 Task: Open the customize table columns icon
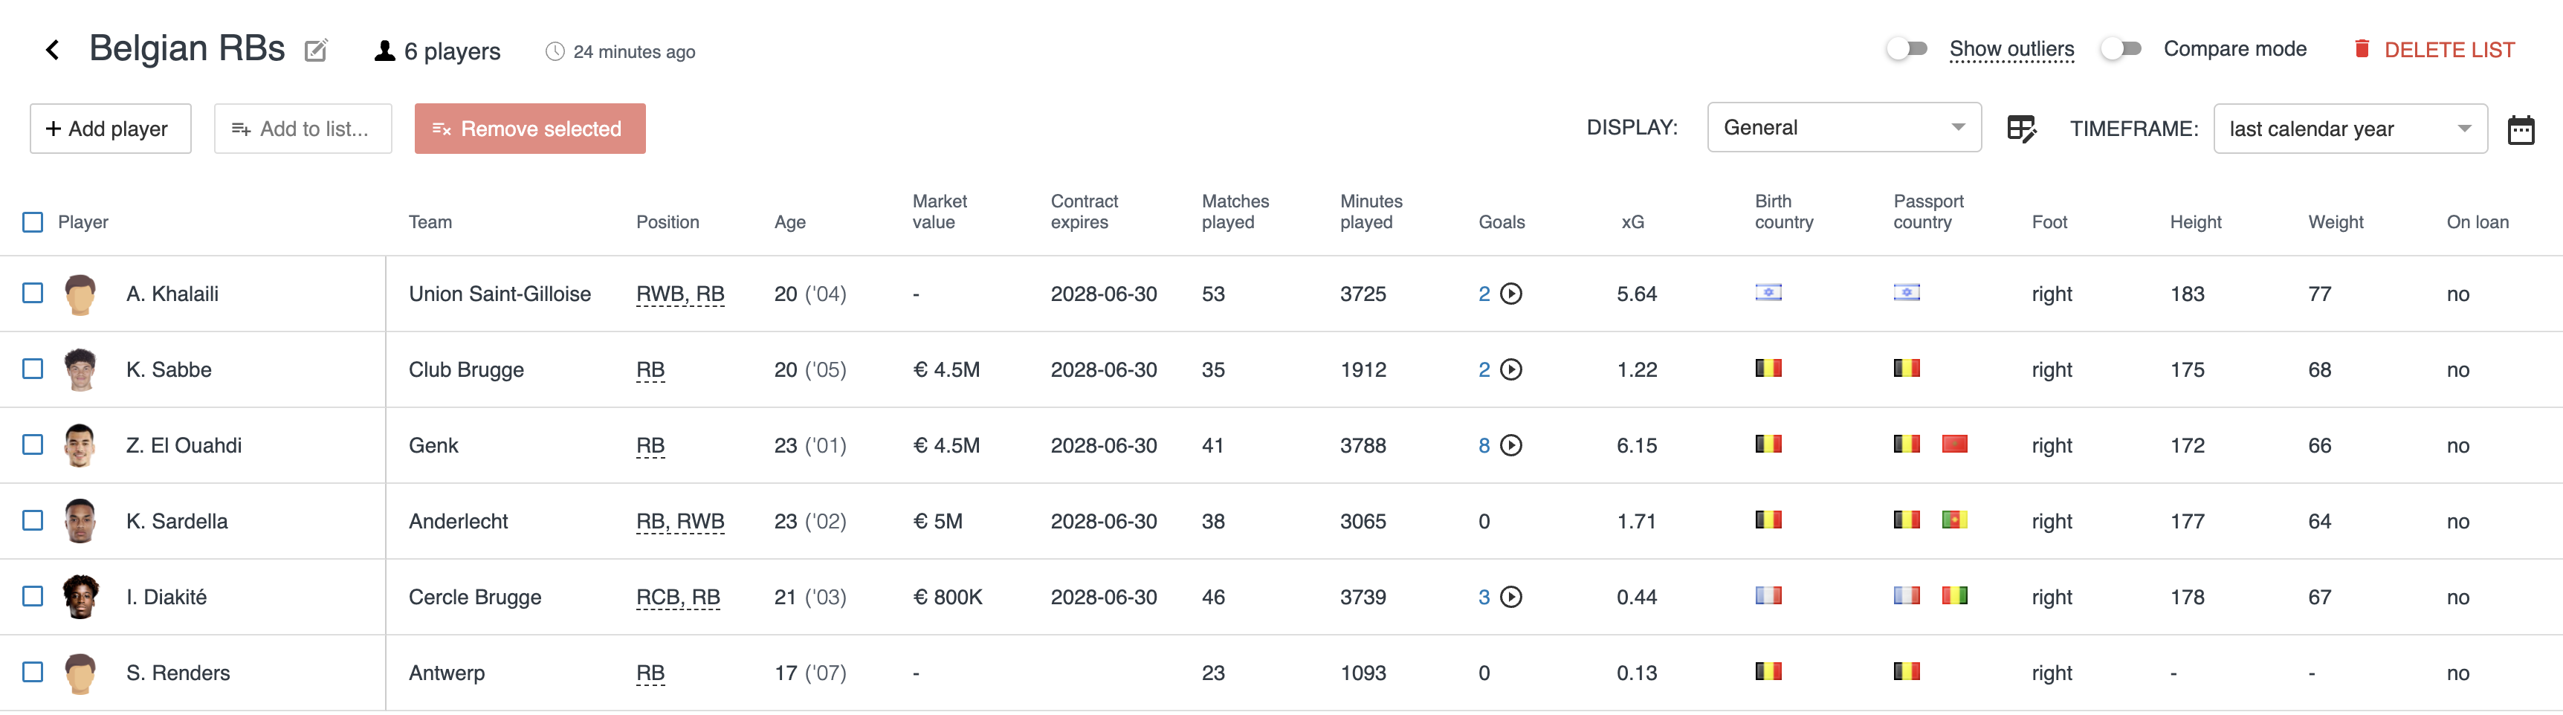tap(2021, 129)
